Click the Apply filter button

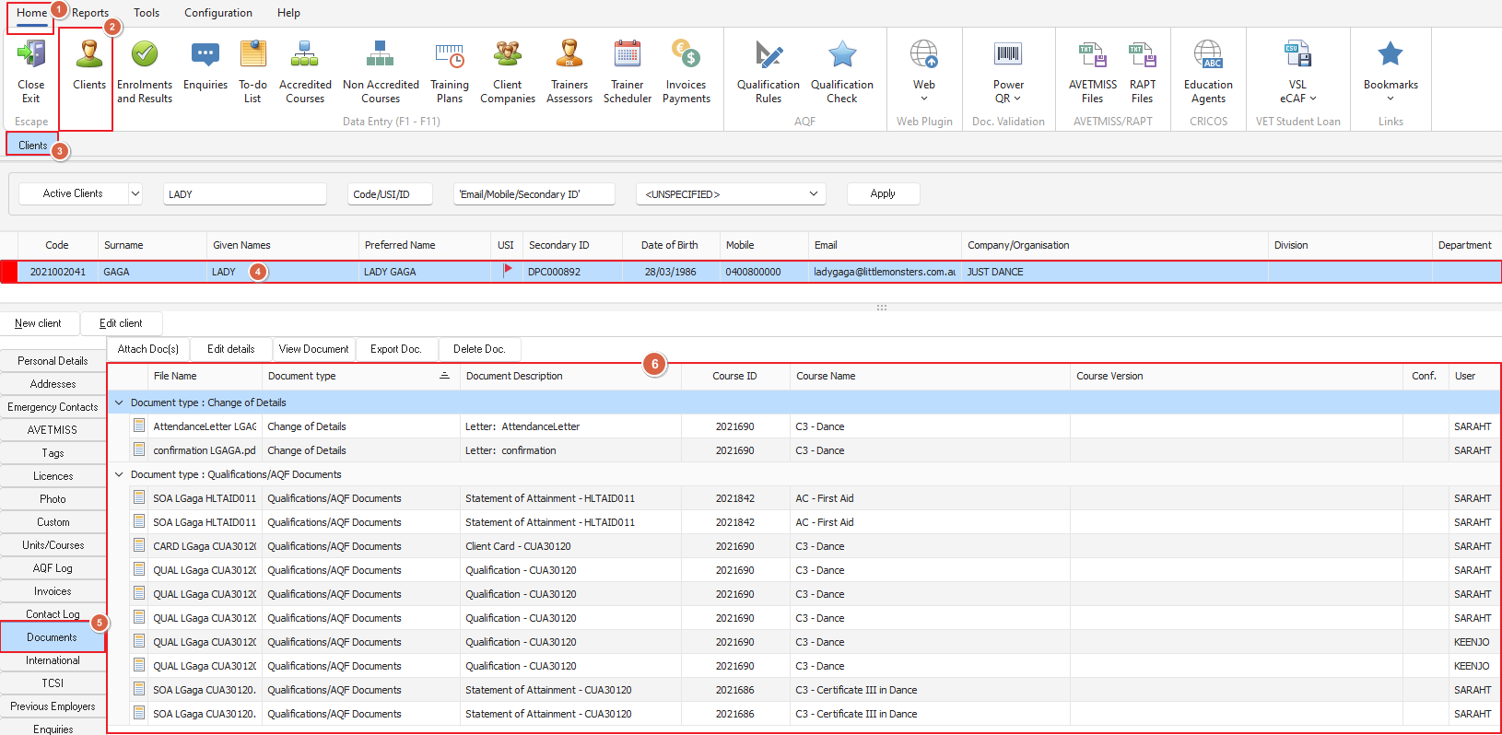pos(883,193)
